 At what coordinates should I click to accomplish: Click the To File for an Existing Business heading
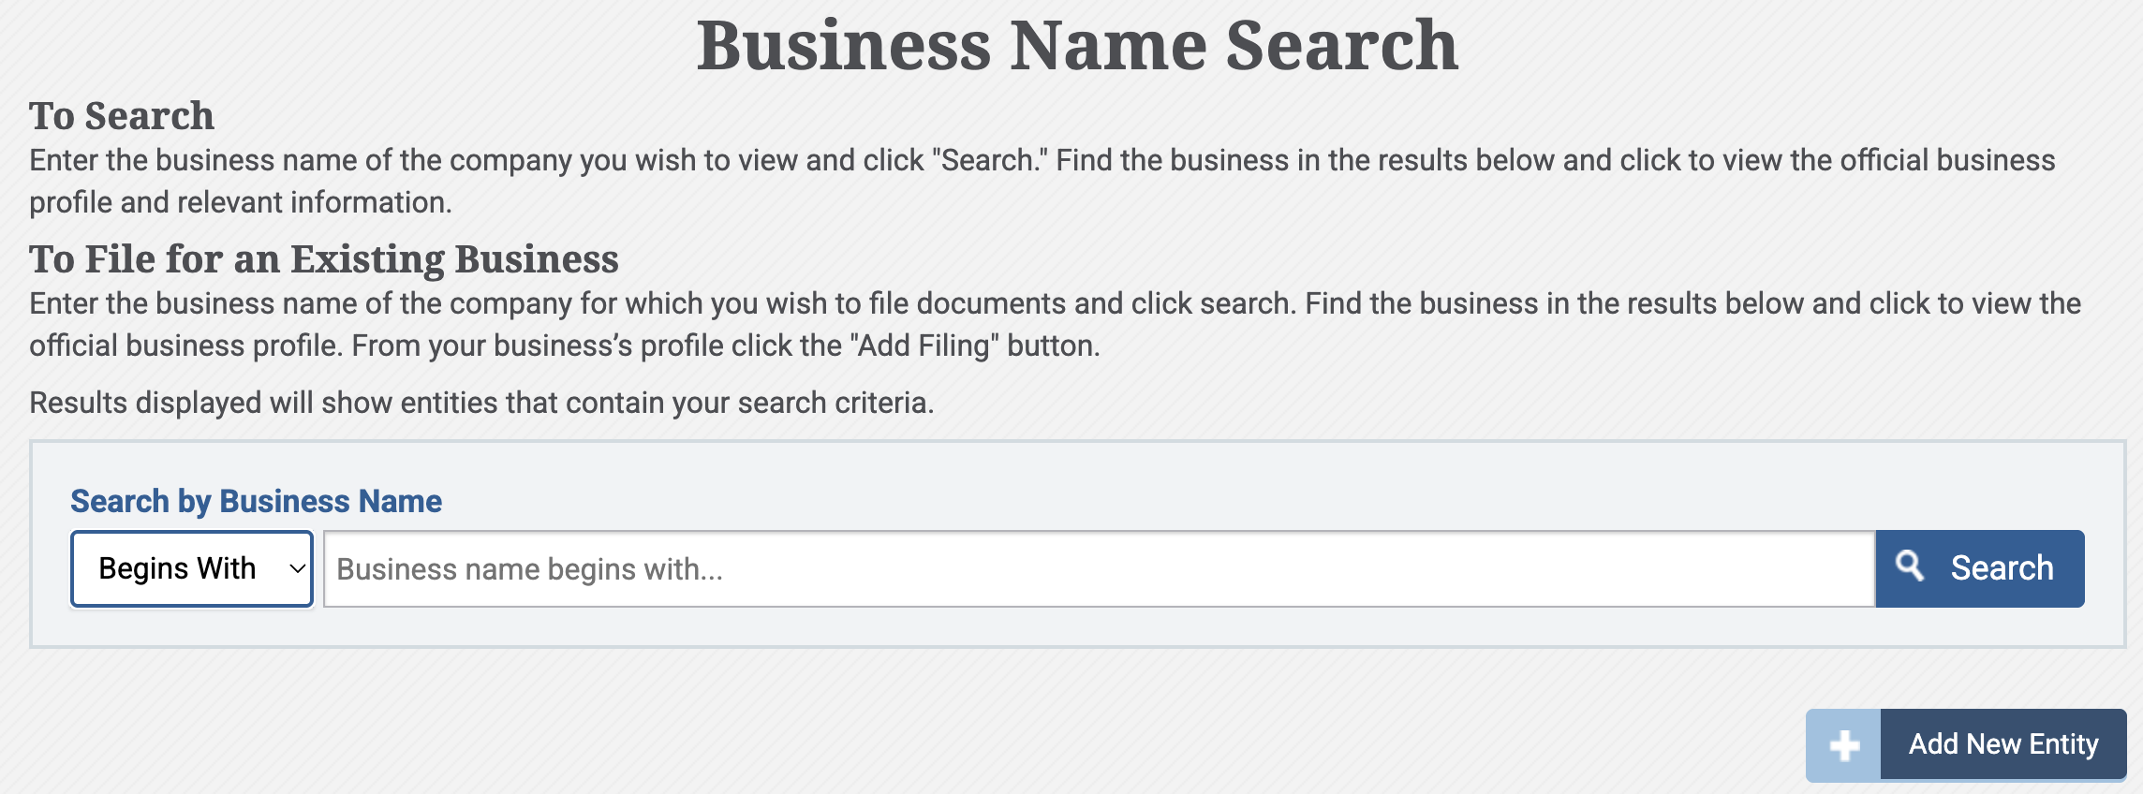tap(323, 258)
